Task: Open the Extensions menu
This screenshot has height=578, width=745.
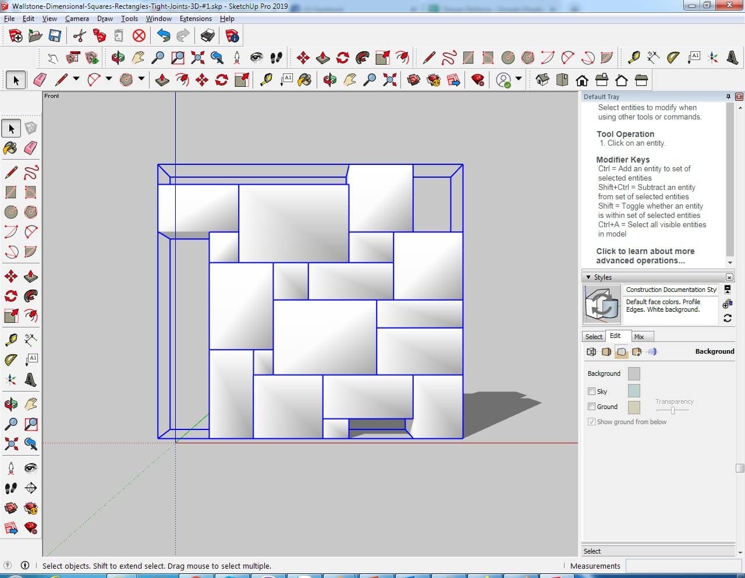Action: (x=196, y=19)
